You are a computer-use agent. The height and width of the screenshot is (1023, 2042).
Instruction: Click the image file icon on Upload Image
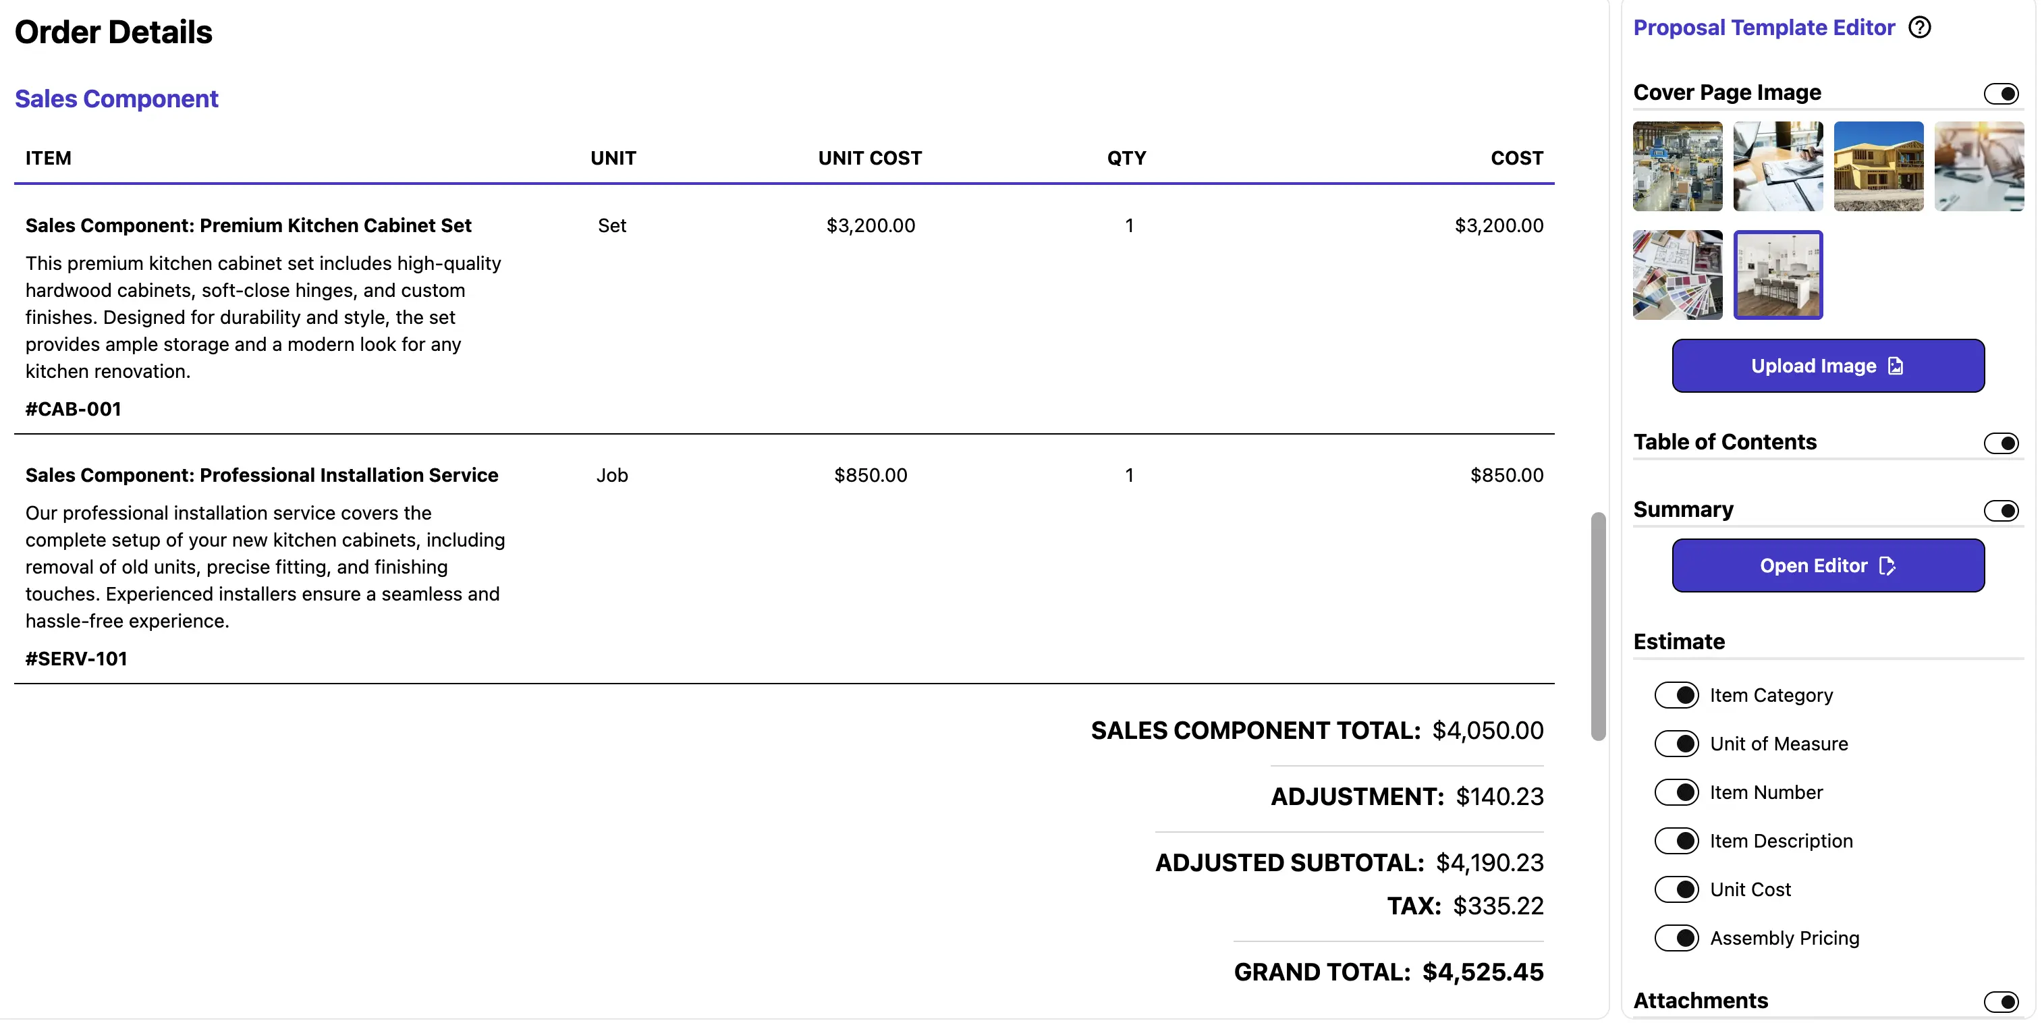click(x=1896, y=366)
